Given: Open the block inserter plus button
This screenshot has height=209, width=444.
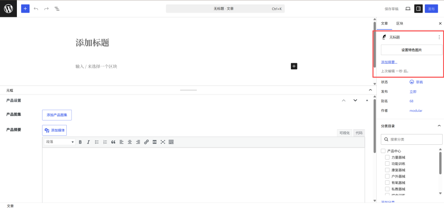Looking at the screenshot, I should (25, 9).
